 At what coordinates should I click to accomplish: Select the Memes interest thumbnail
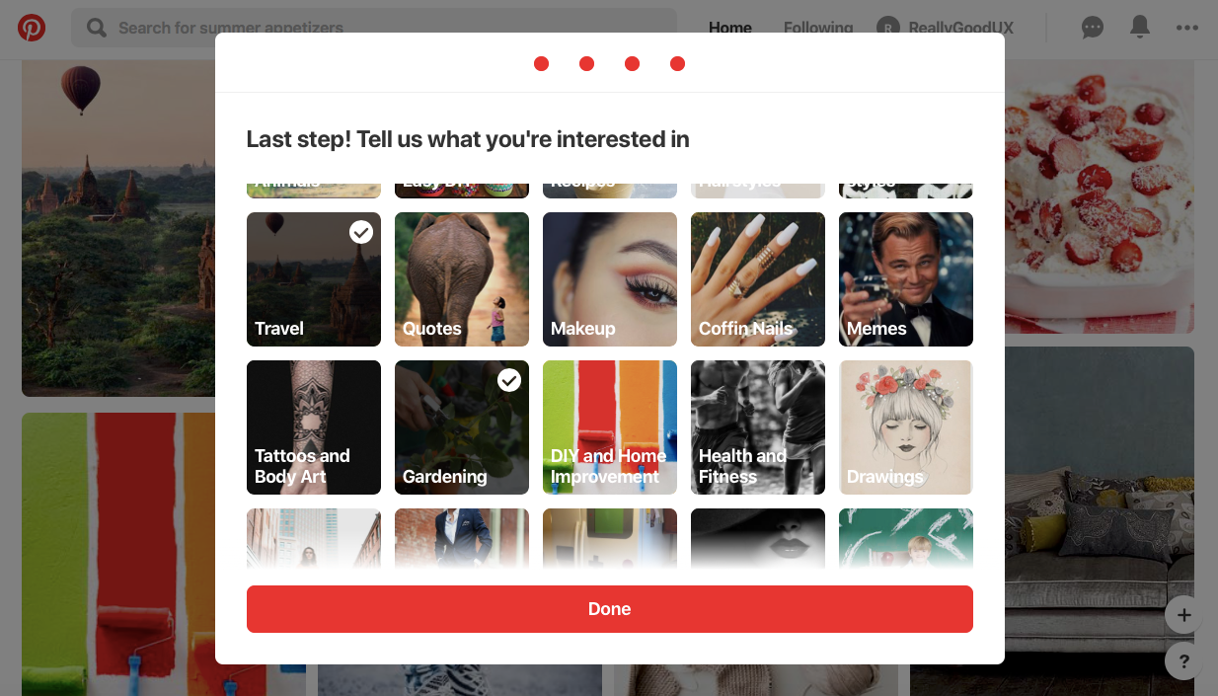(906, 279)
